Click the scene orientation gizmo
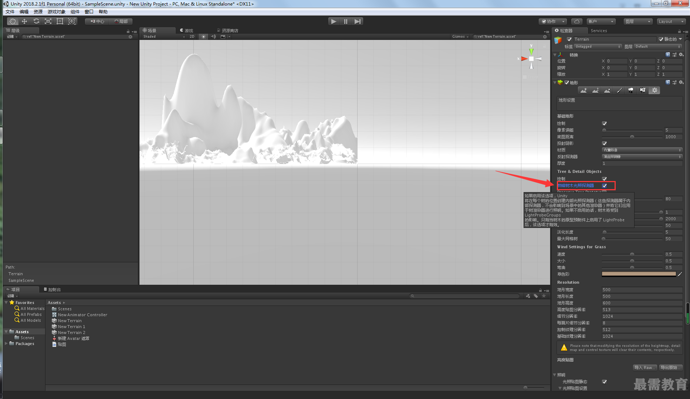This screenshot has width=690, height=399. [531, 59]
